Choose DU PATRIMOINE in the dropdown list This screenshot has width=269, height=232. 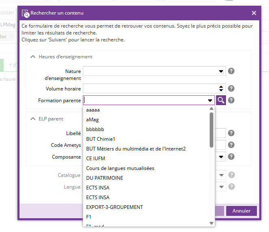104,178
